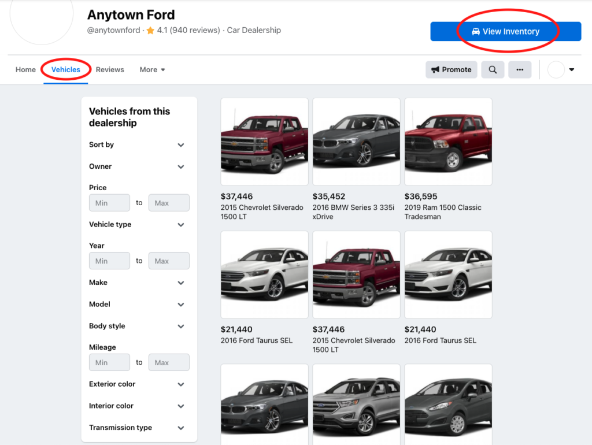The image size is (592, 445).
Task: Expand the Make filter
Action: [x=139, y=283]
